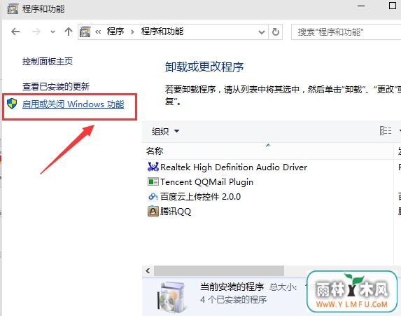This screenshot has width=401, height=316.
Task: Open 查看已安装的更新
Action: pos(56,87)
